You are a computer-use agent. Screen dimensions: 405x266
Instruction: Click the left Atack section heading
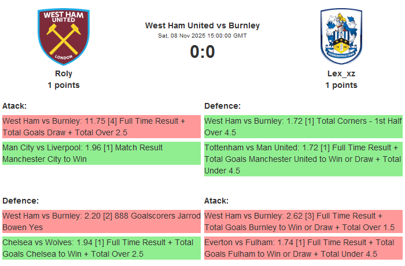(14, 106)
